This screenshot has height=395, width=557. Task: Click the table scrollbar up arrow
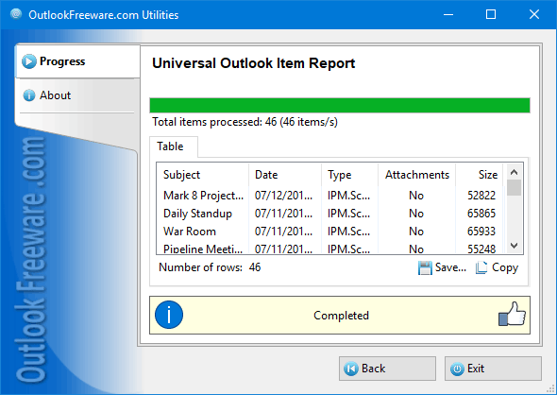coord(514,172)
